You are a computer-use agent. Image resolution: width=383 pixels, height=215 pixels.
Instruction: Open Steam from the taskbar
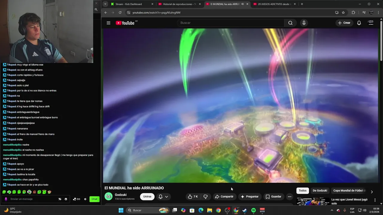click(245, 210)
